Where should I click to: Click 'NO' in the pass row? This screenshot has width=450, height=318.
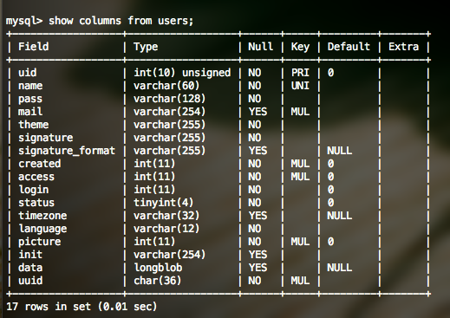tap(255, 99)
